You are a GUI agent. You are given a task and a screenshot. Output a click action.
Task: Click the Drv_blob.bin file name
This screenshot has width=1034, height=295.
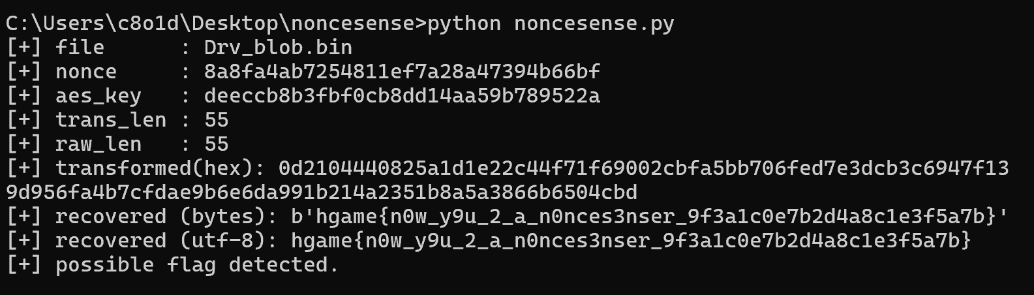pos(278,48)
